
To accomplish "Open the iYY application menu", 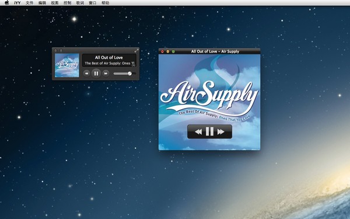I will click(17, 3).
